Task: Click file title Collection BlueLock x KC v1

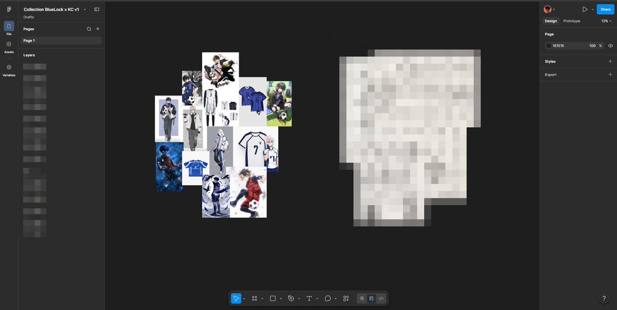Action: [51, 10]
